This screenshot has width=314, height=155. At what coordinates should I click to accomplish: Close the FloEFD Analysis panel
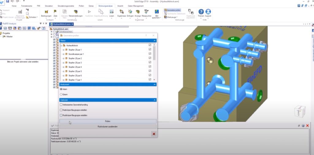coord(46,24)
